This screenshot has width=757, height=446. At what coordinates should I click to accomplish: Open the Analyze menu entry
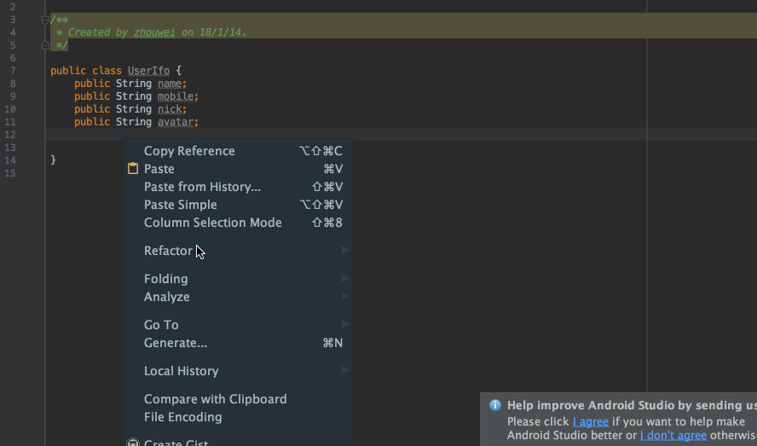239,296
